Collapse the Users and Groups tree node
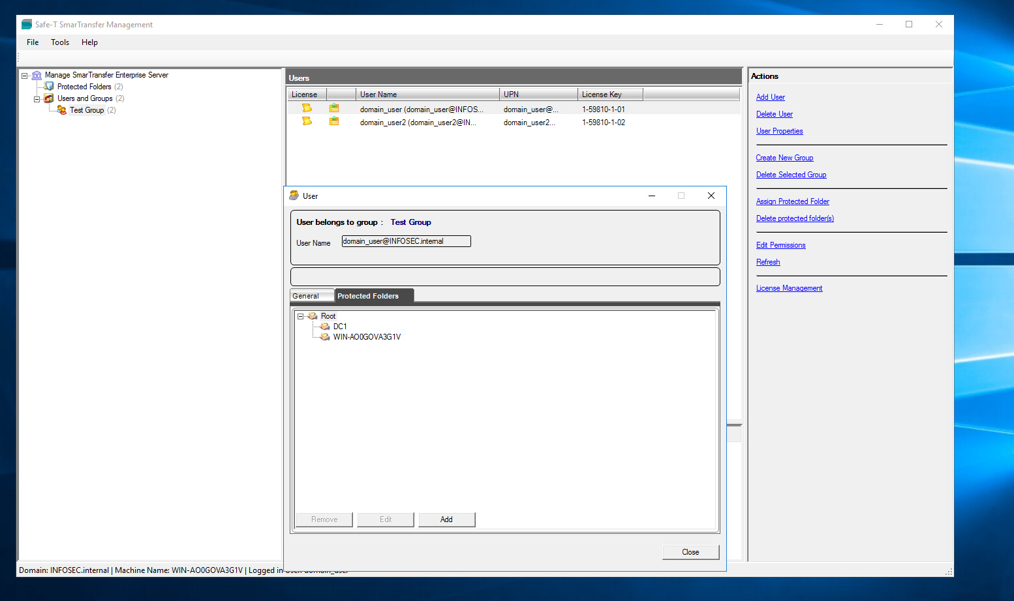The image size is (1014, 601). (37, 99)
